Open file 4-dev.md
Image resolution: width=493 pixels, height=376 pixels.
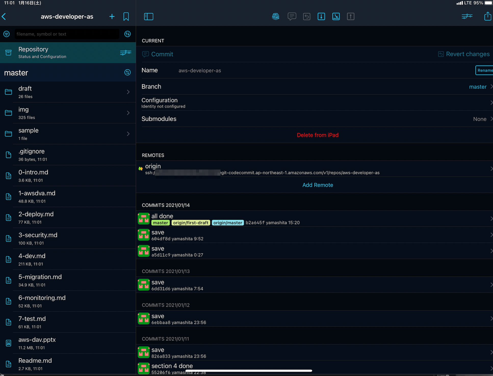(x=68, y=259)
